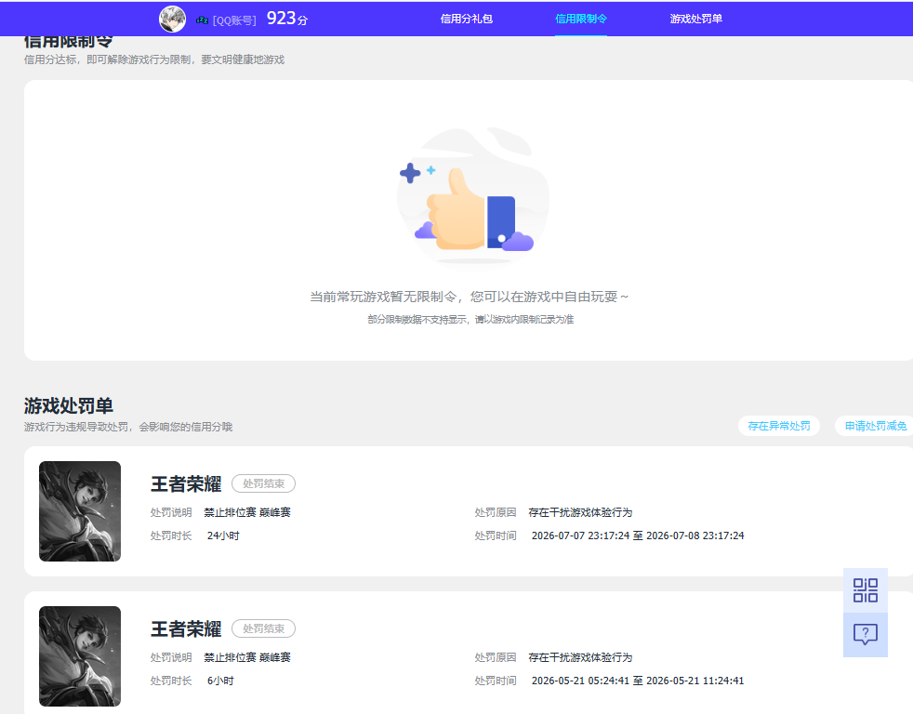
Task: Click the 923分 credit score
Action: (287, 19)
